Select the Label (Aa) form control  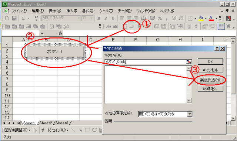108,26
